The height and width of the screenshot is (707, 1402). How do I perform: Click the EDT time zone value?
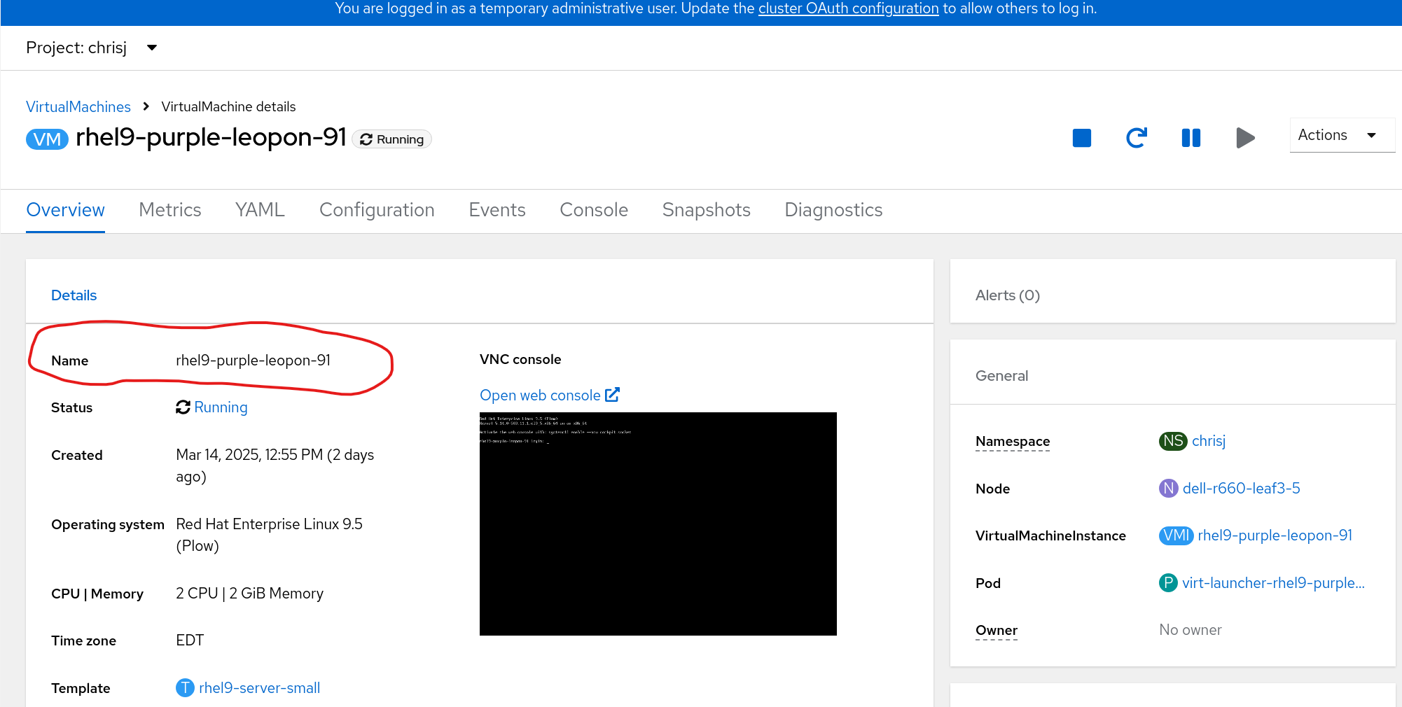click(190, 640)
